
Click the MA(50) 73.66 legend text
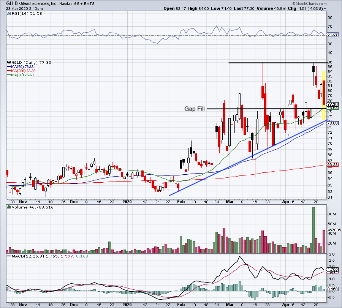(22, 67)
